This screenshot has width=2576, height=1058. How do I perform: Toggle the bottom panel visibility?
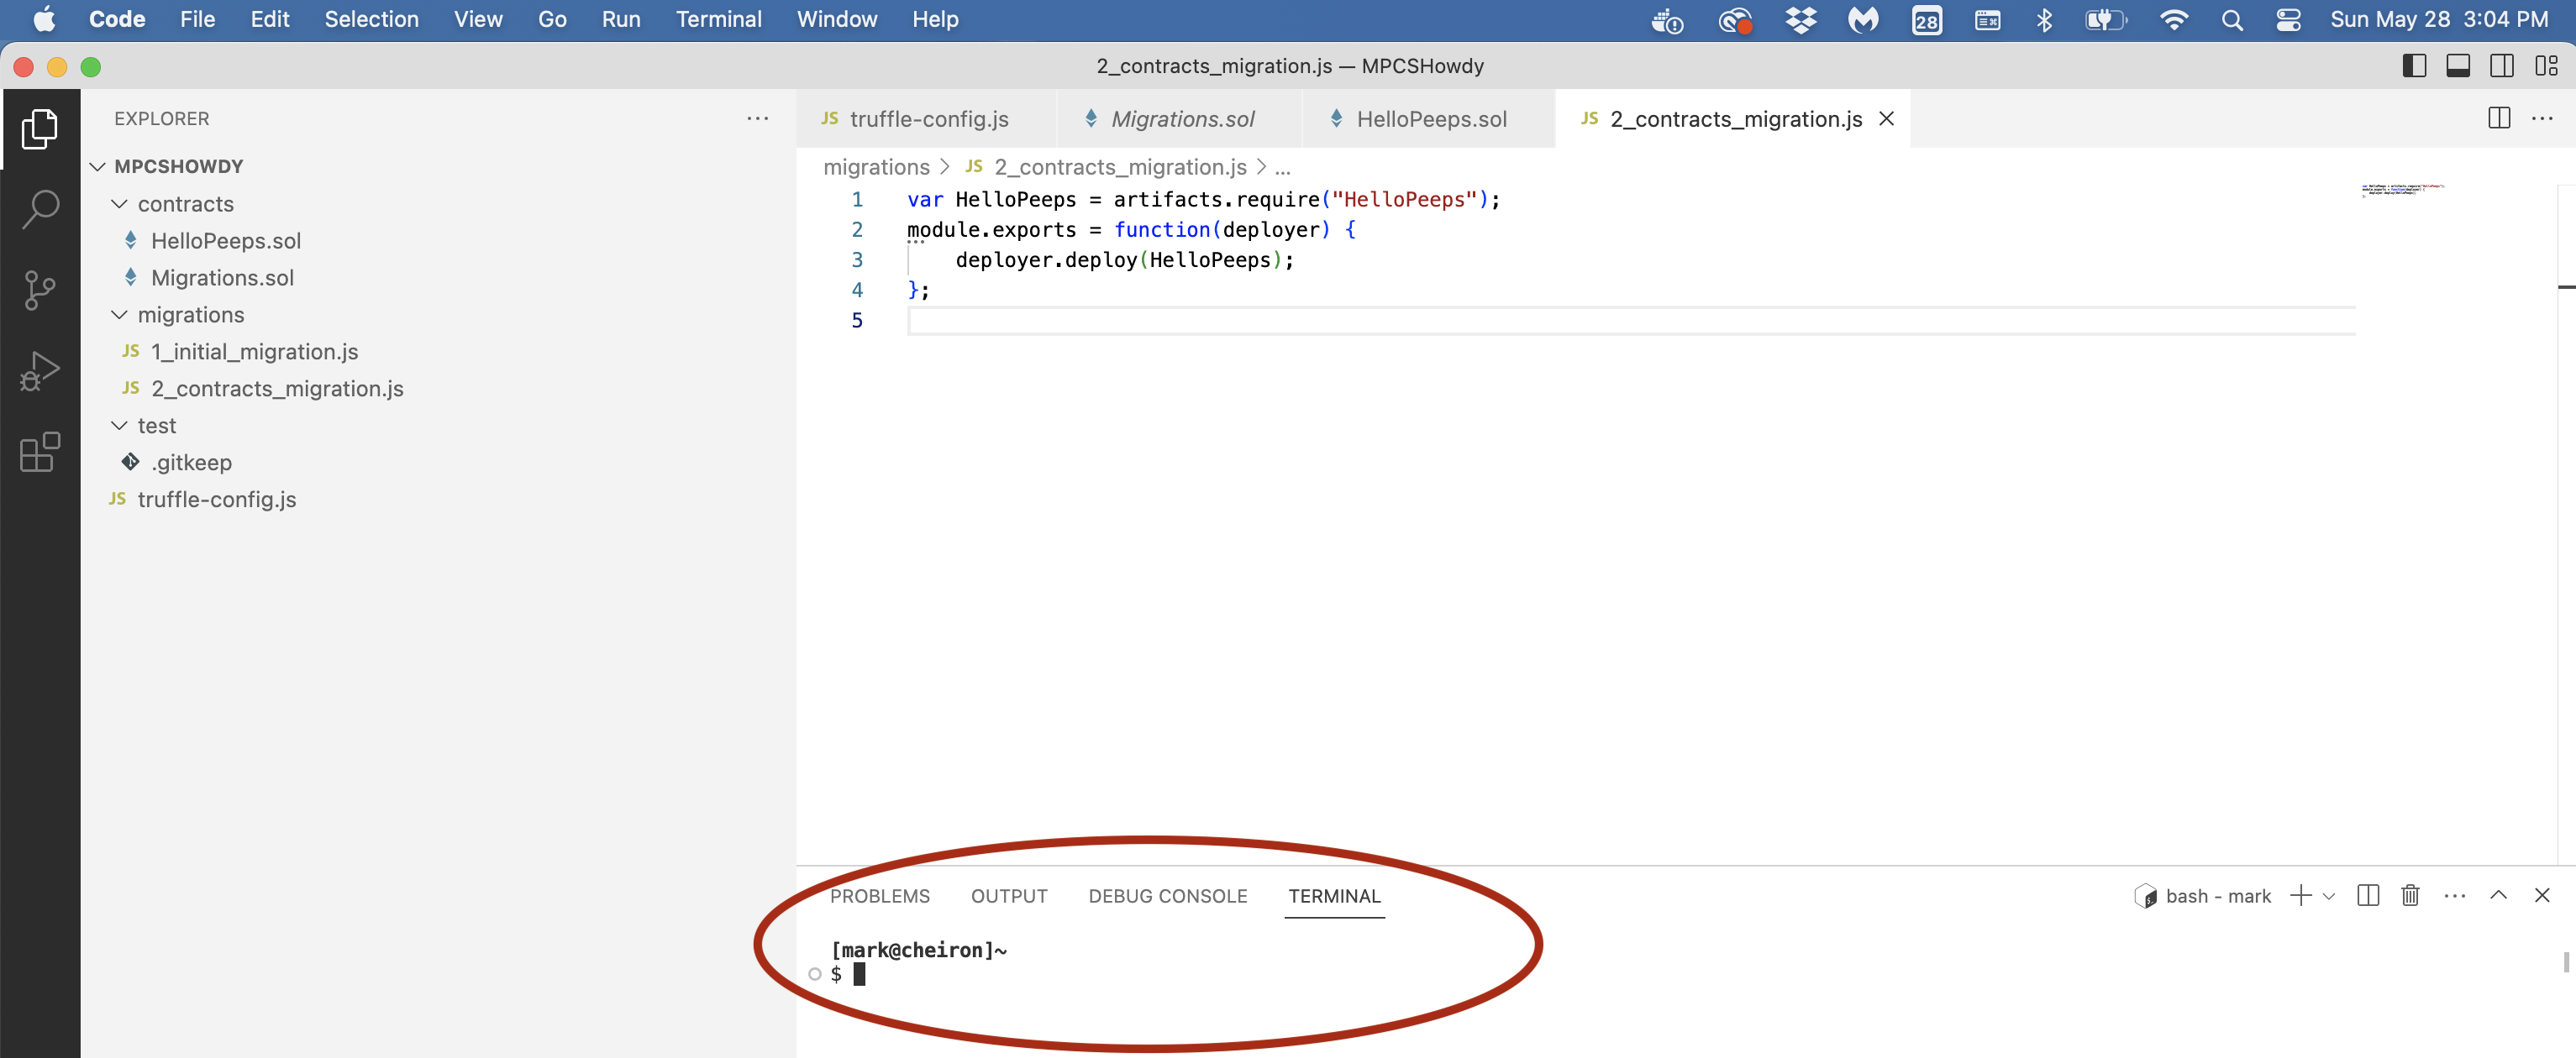(2458, 66)
